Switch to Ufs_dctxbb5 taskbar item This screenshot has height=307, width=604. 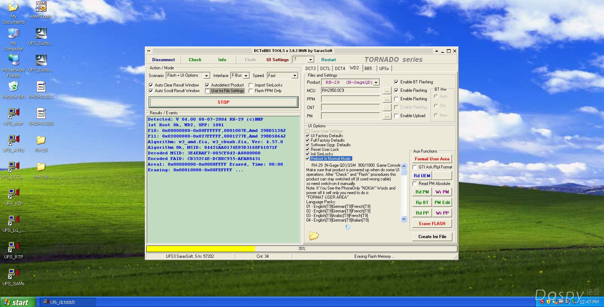pos(68,302)
